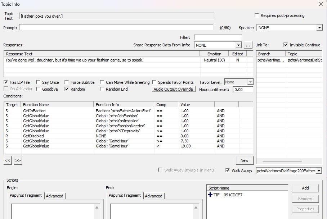Click the Neutral (50) emotion cell

(214, 60)
